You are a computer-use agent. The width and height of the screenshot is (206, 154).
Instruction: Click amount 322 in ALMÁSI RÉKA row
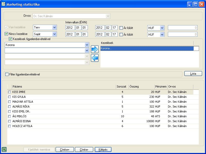pyautogui.click(x=152, y=107)
